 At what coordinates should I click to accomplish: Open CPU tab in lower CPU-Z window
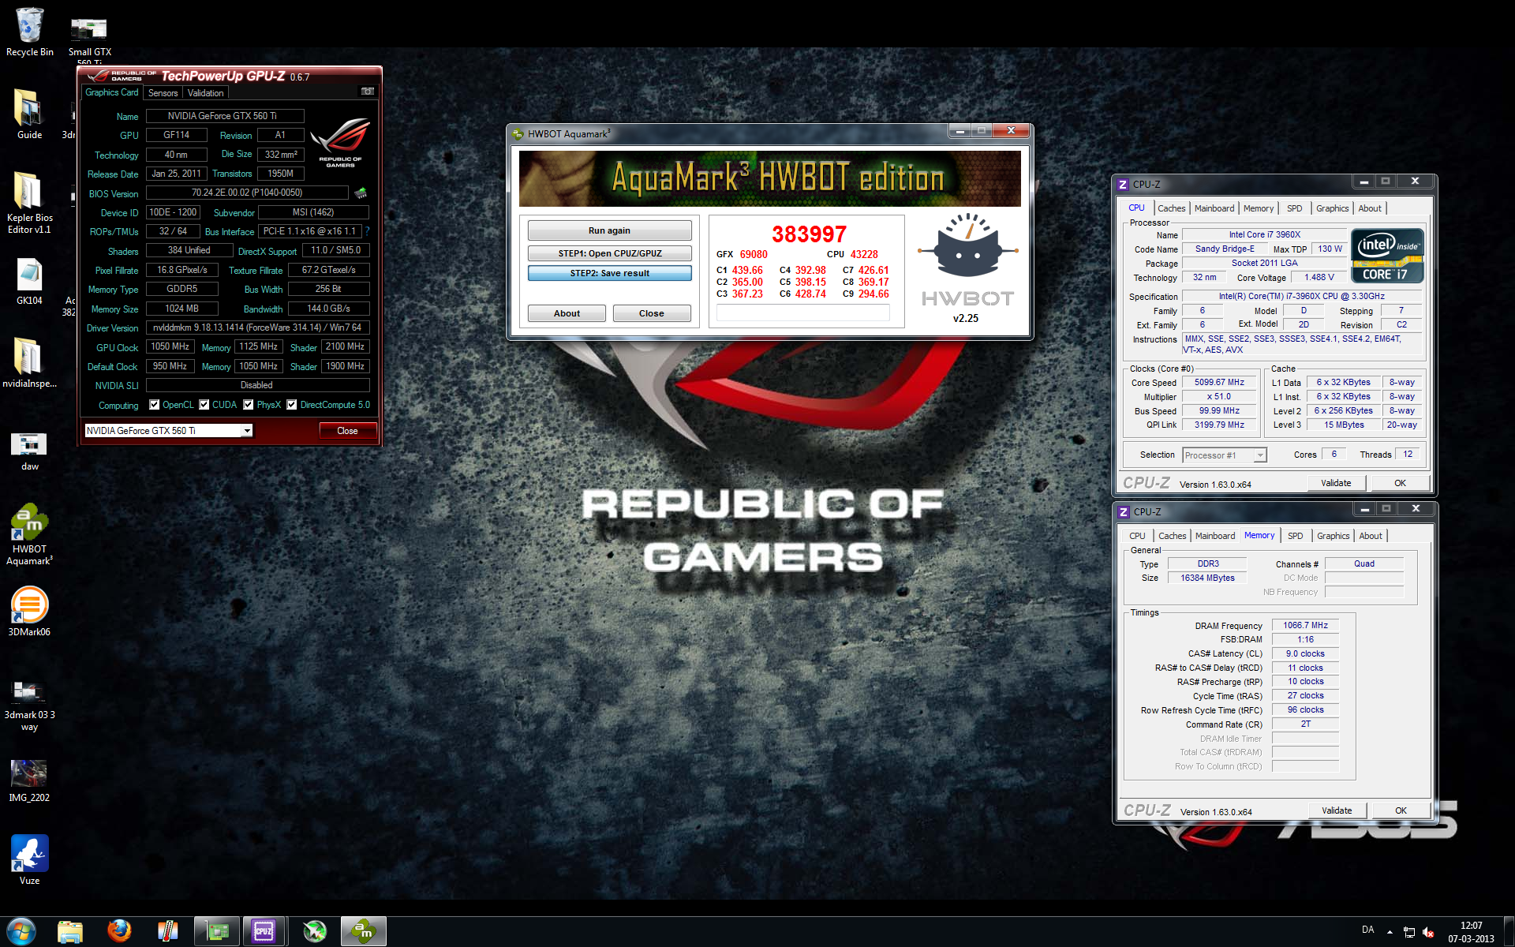tap(1137, 536)
